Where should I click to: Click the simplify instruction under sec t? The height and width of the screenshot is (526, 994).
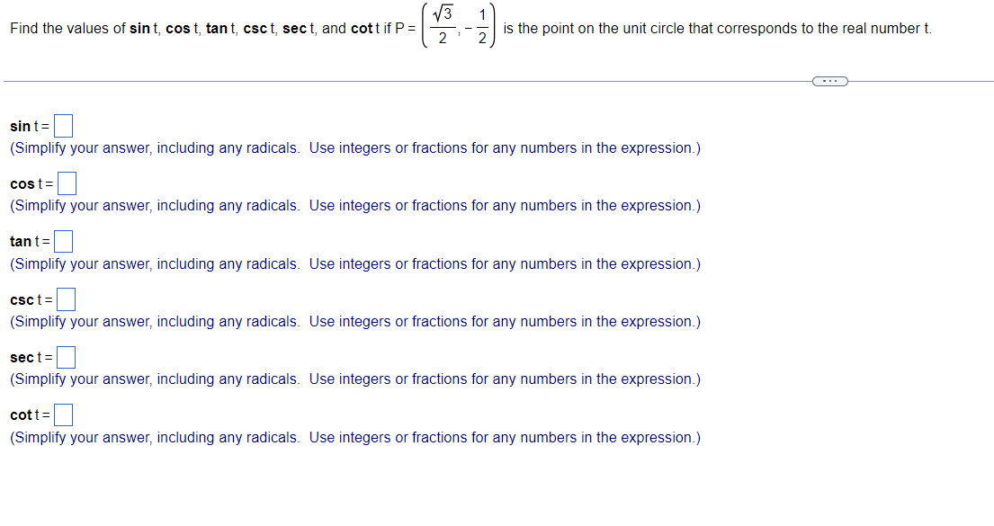354,379
